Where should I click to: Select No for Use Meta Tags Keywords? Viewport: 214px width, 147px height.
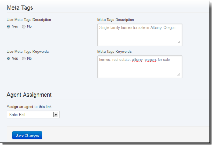[x=24, y=59]
